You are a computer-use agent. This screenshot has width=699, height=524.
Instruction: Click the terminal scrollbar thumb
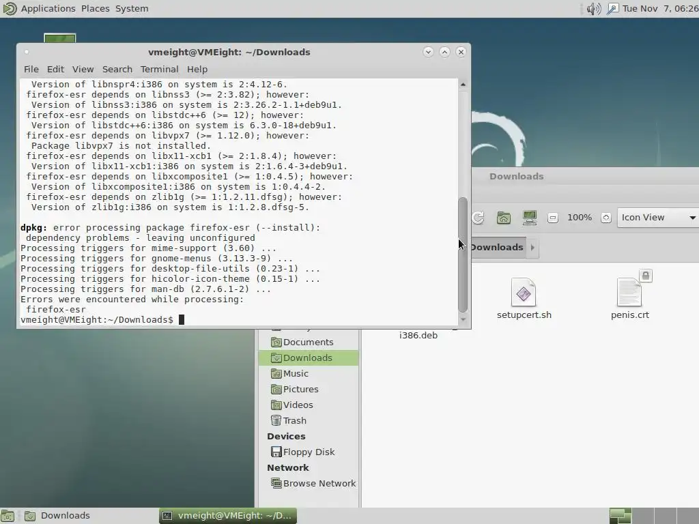[463, 254]
